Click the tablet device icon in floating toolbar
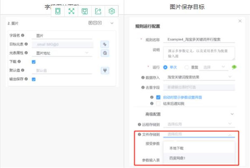Screen dimensions: 250x168 58,11
